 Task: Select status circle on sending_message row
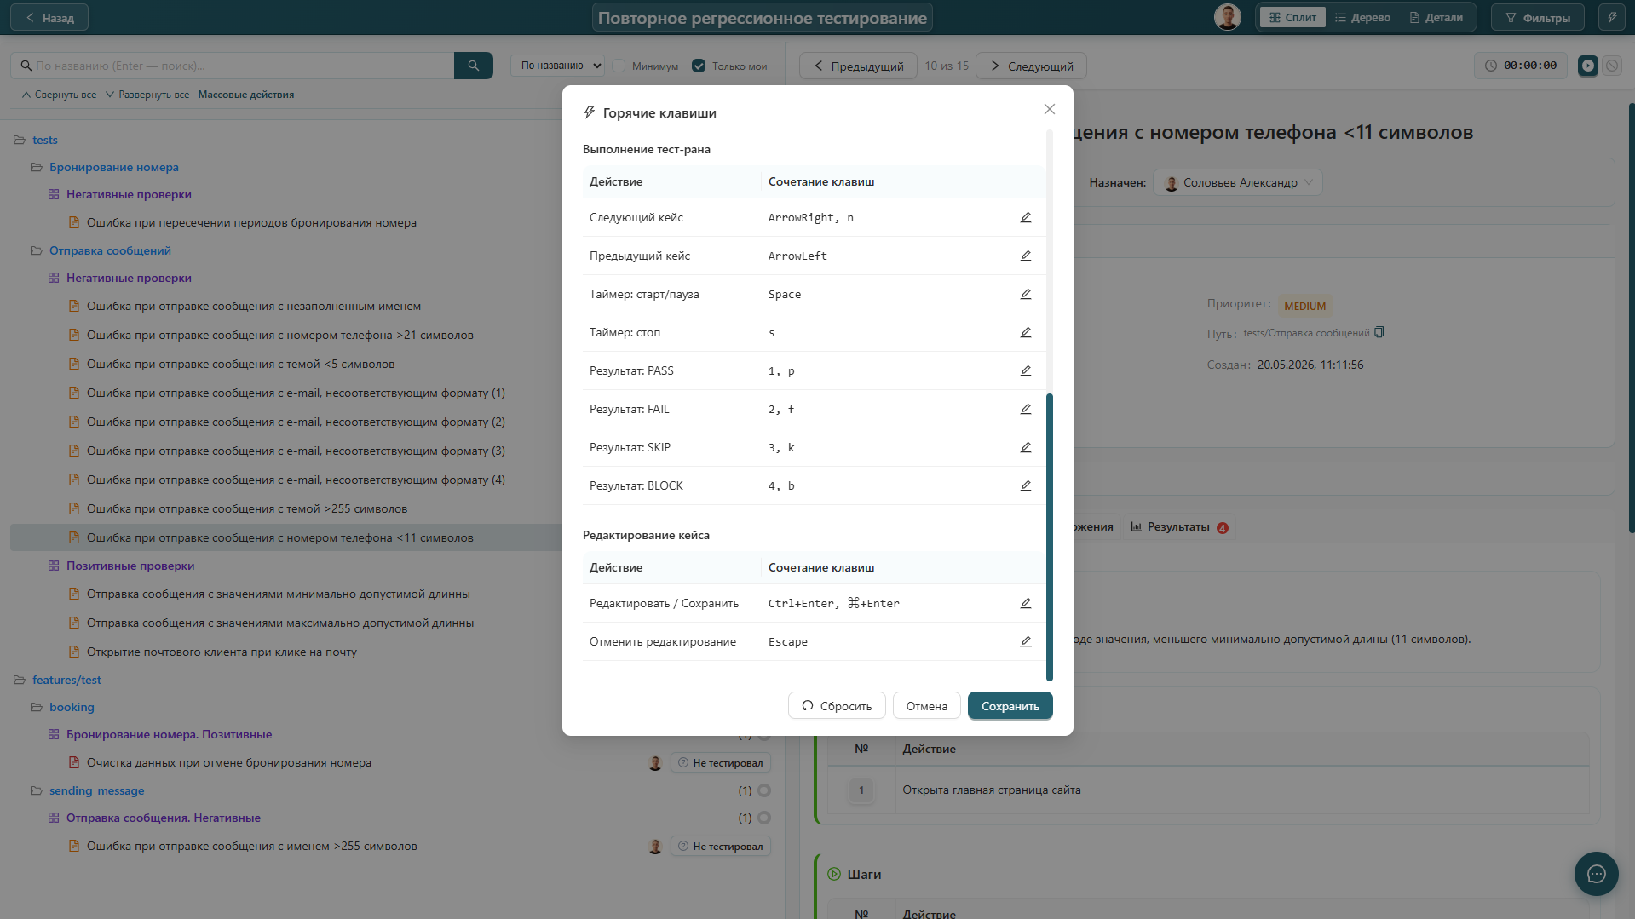coord(764,790)
